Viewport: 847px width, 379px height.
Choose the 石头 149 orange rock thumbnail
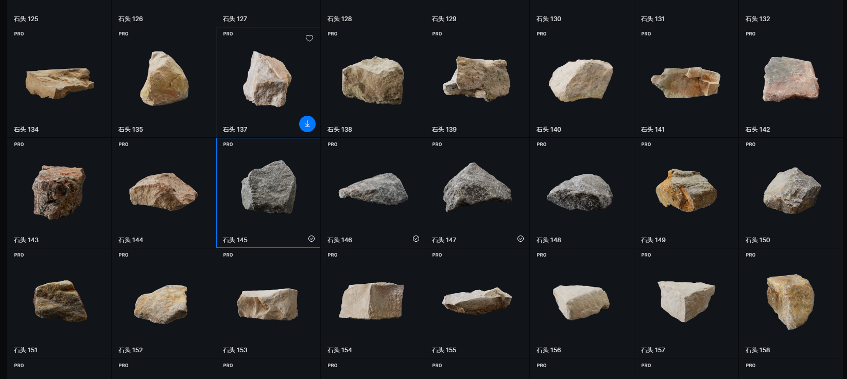(685, 190)
